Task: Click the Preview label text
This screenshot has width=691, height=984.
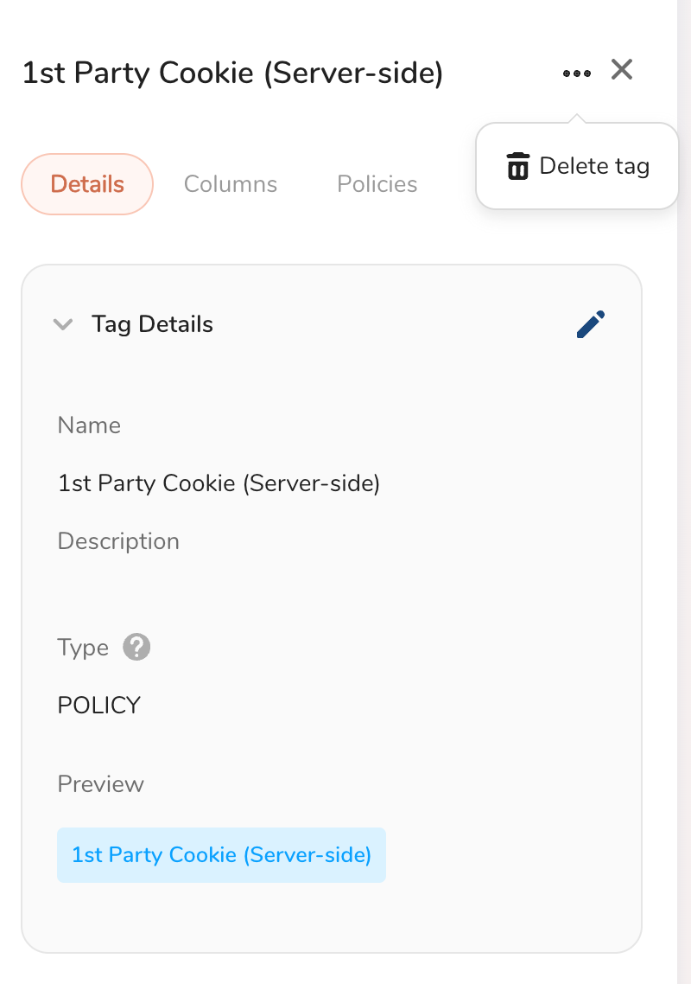Action: click(100, 784)
